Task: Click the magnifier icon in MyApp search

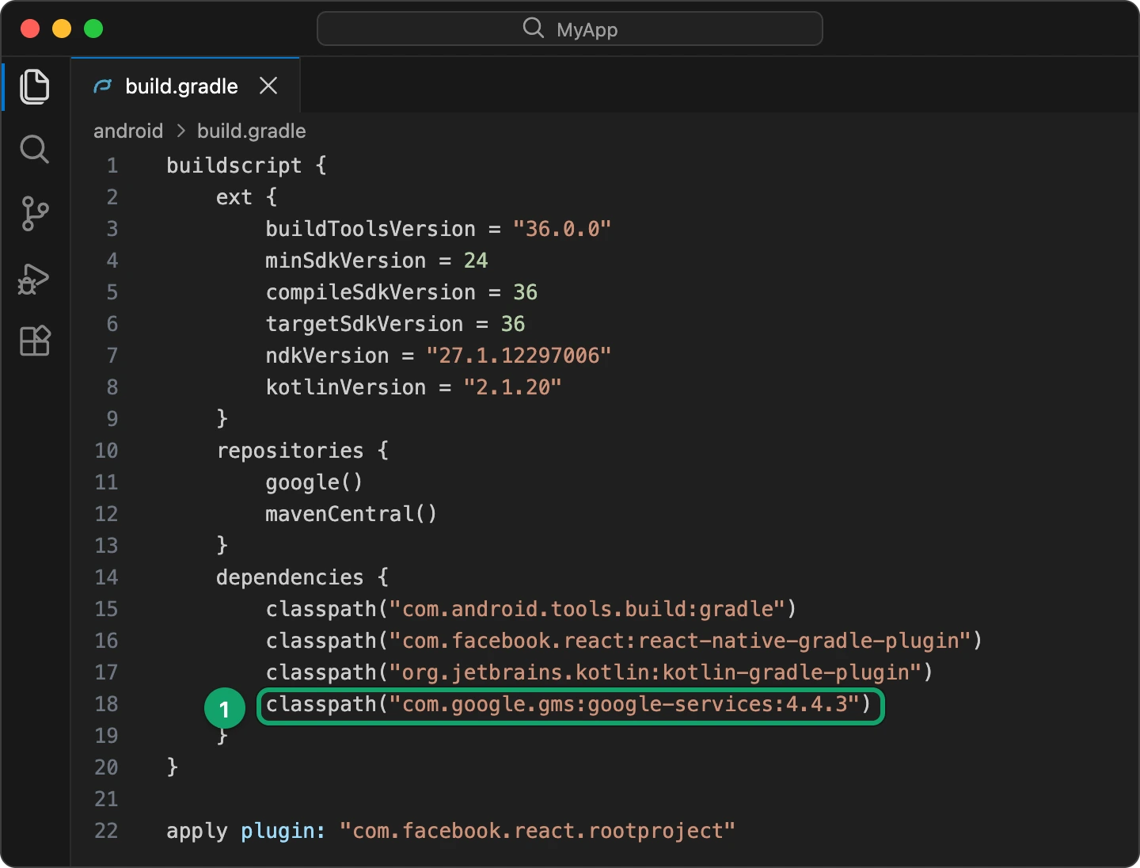Action: pyautogui.click(x=534, y=29)
